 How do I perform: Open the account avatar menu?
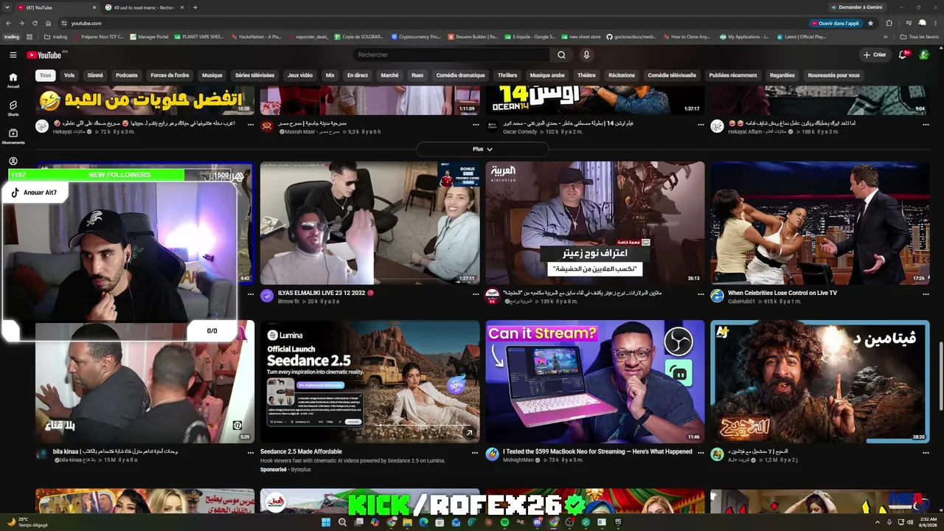click(924, 55)
